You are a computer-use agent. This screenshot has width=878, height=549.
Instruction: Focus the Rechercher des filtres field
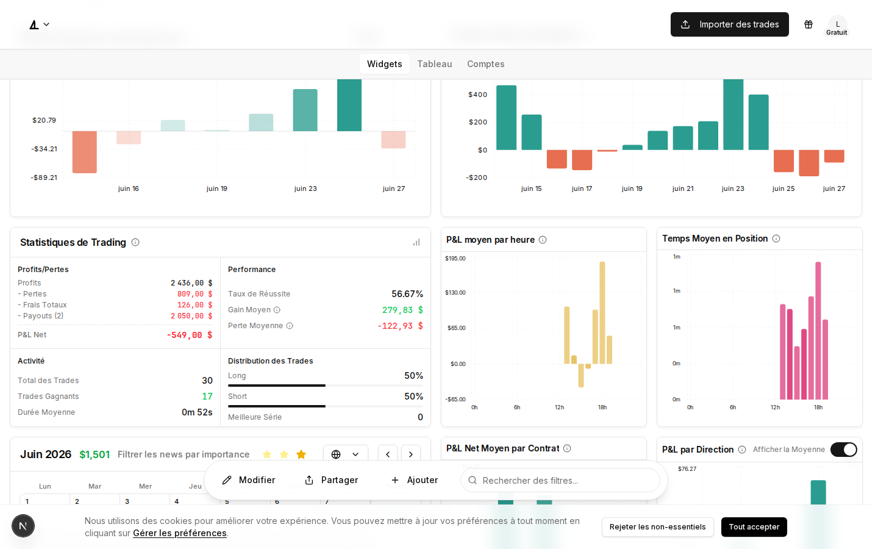[560, 480]
